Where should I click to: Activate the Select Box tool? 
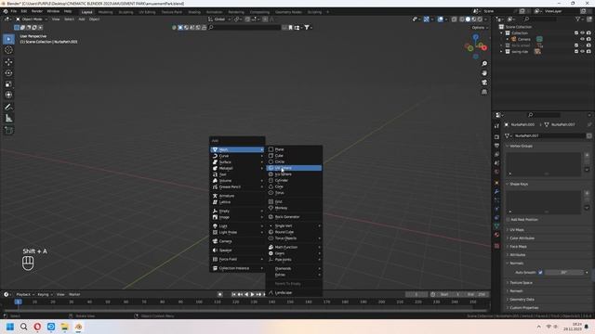click(x=8, y=39)
